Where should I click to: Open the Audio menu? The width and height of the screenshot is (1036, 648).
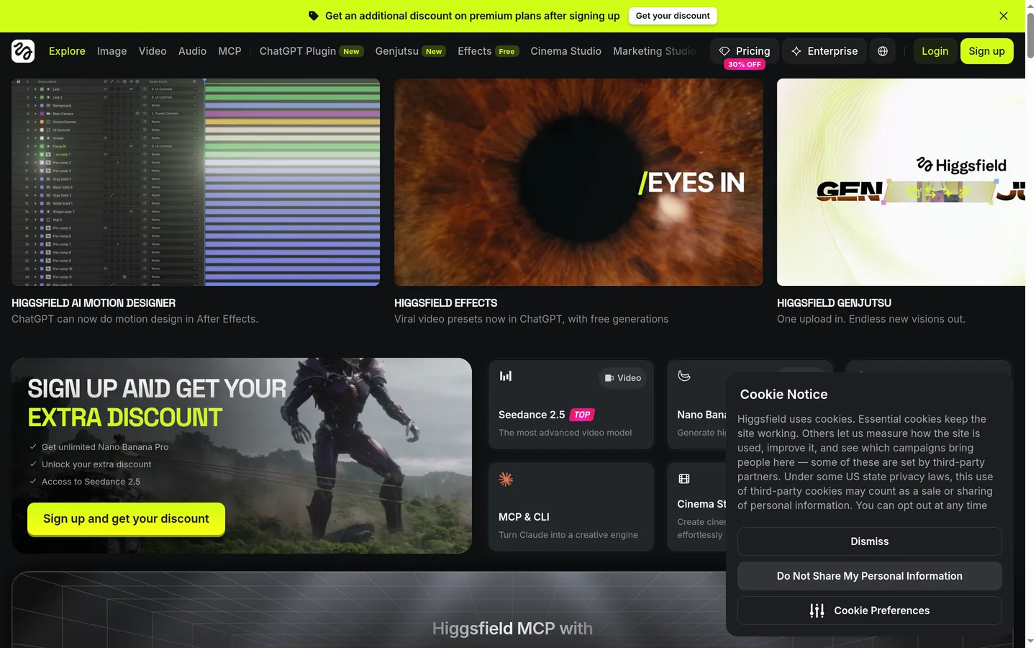point(192,51)
